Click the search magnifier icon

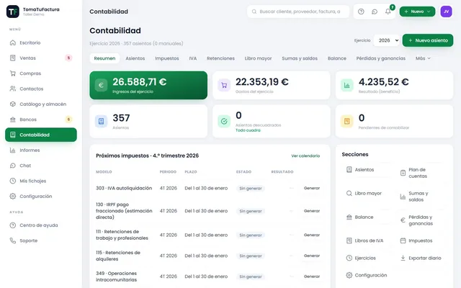coord(254,12)
